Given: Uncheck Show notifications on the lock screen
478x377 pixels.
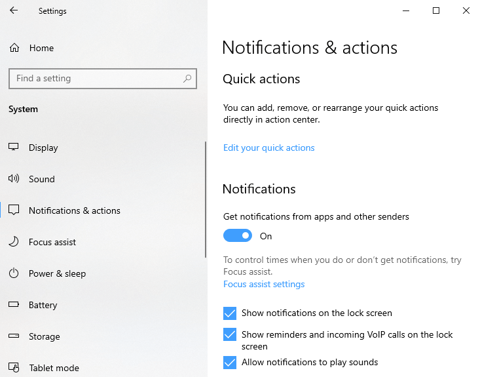Looking at the screenshot, I should 230,313.
